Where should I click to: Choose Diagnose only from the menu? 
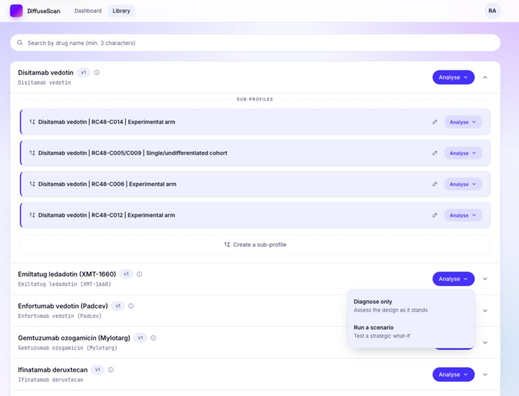coord(411,305)
